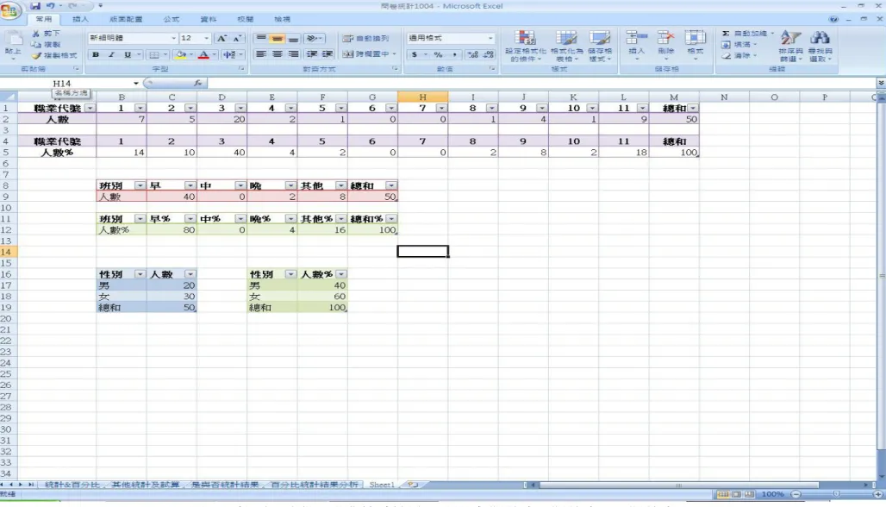Toggle italic formatting
886x507 pixels.
pos(111,54)
